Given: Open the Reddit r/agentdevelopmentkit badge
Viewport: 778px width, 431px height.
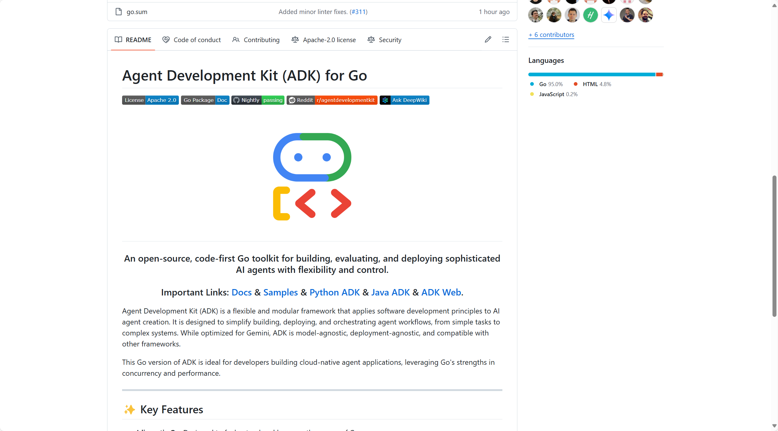Looking at the screenshot, I should 331,100.
